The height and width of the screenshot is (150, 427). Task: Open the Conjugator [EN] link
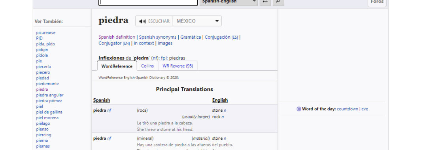point(114,43)
